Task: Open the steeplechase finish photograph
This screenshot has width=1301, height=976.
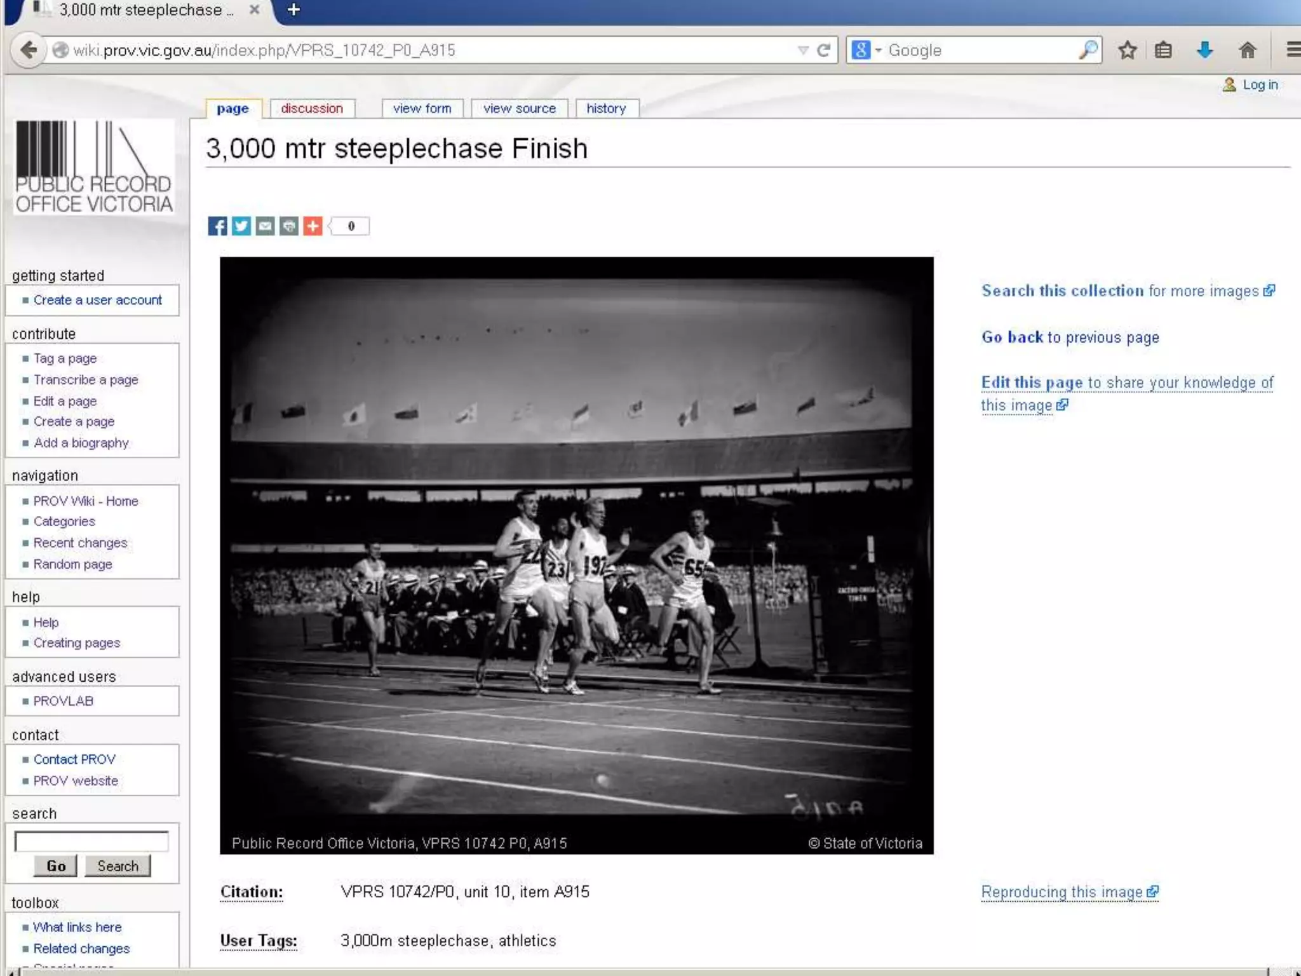Action: pos(576,555)
